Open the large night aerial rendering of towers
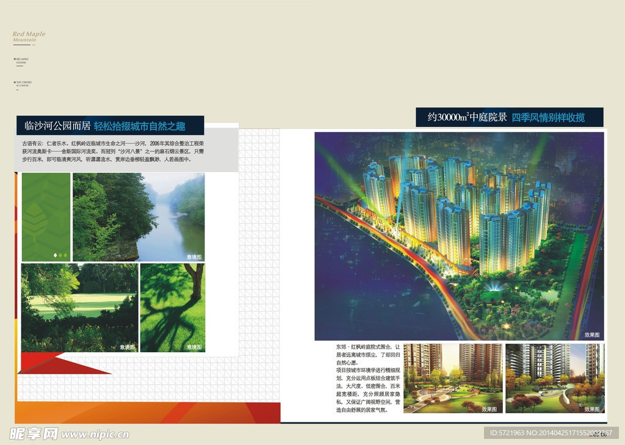 click(x=459, y=236)
